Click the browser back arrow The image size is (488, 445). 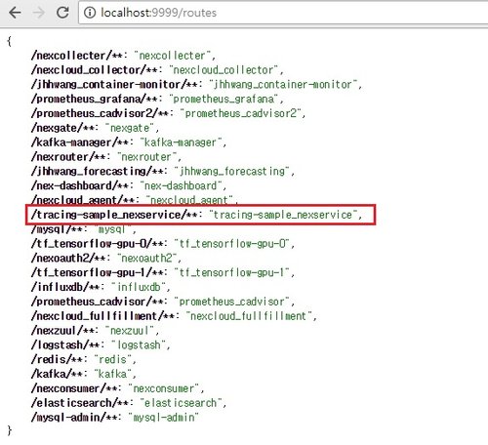click(x=15, y=13)
